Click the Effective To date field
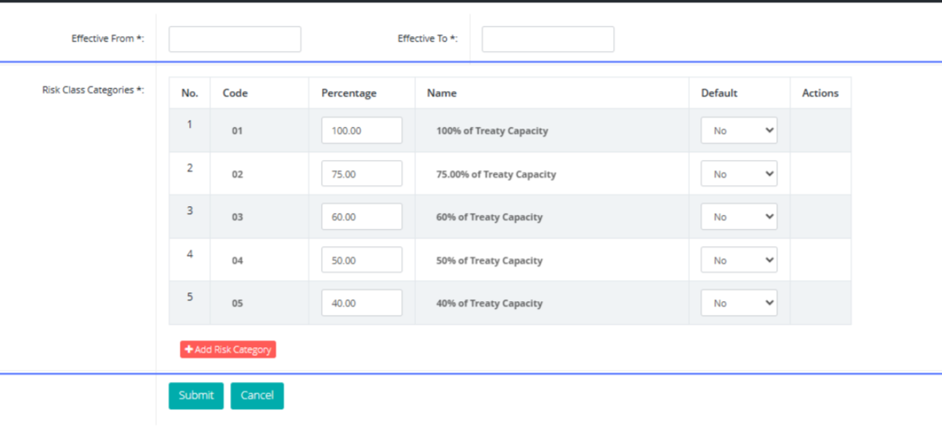 (x=547, y=39)
